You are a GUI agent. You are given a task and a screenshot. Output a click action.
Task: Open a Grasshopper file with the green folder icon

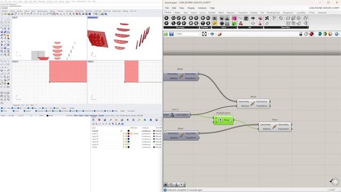click(x=166, y=34)
